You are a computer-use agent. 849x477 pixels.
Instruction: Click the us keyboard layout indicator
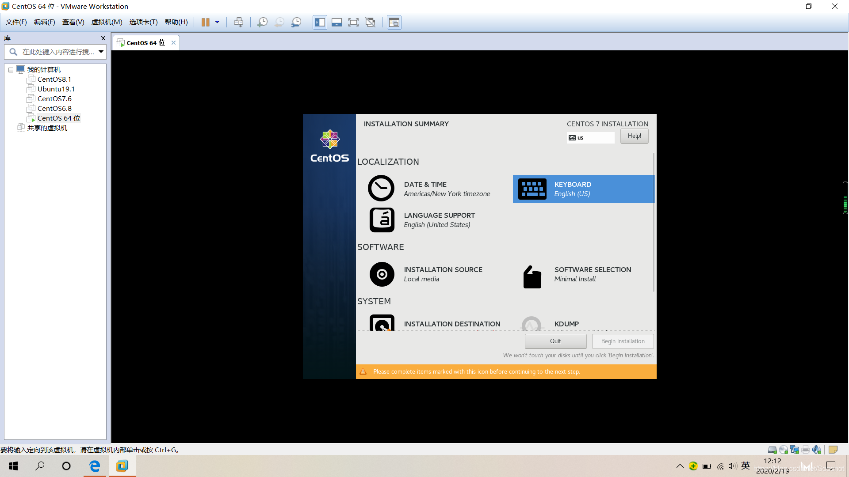pos(590,138)
